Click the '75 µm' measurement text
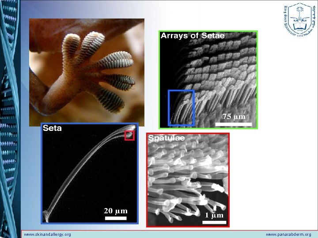 click(x=234, y=116)
